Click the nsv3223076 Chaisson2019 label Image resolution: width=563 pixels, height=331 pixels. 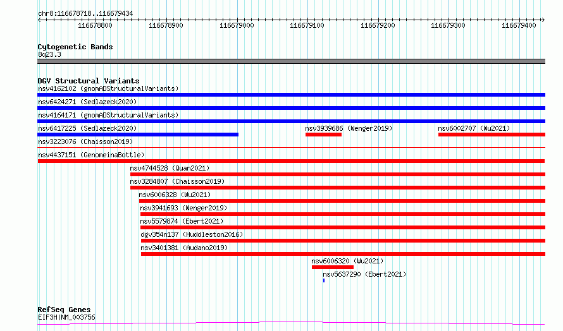pyautogui.click(x=85, y=141)
